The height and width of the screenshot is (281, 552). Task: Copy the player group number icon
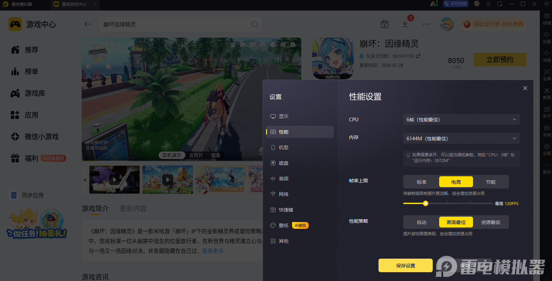[x=418, y=56]
